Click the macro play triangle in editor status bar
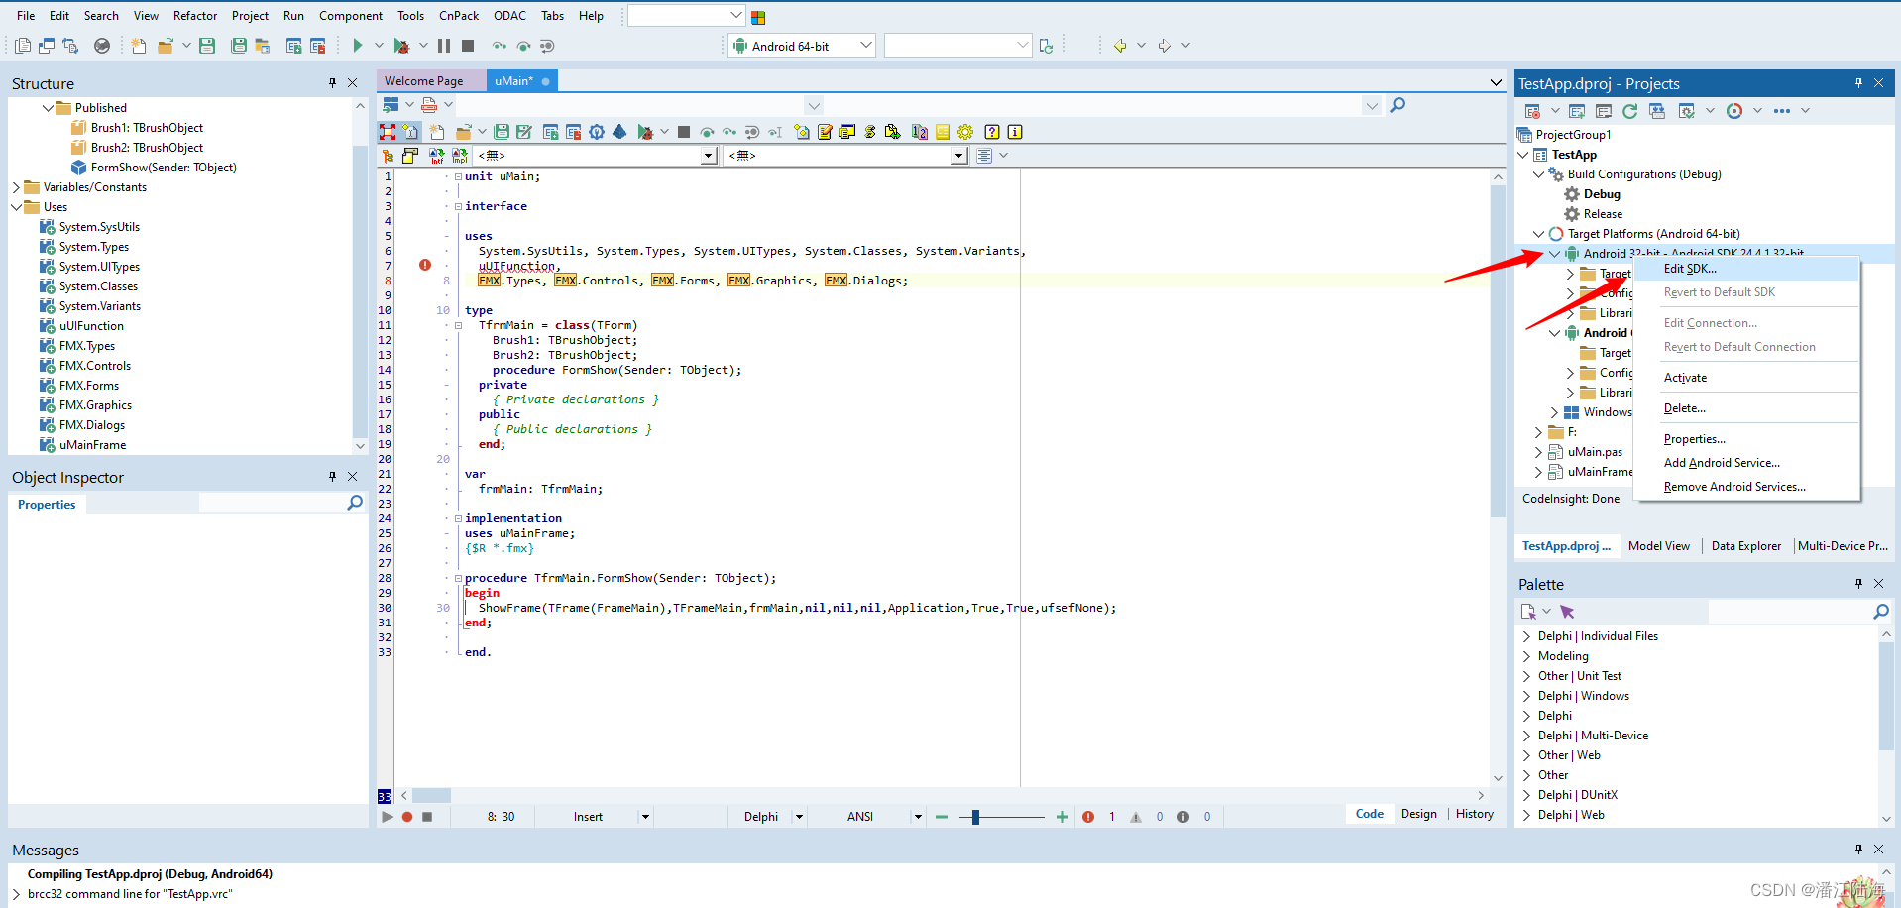 [x=388, y=817]
